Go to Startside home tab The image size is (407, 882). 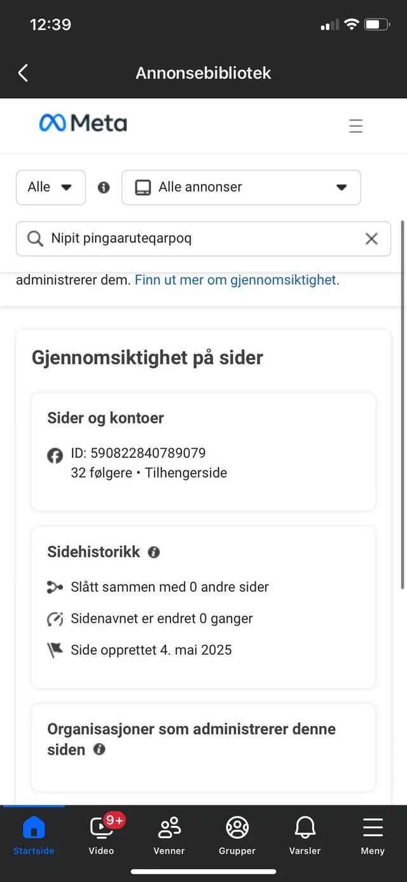point(34,834)
